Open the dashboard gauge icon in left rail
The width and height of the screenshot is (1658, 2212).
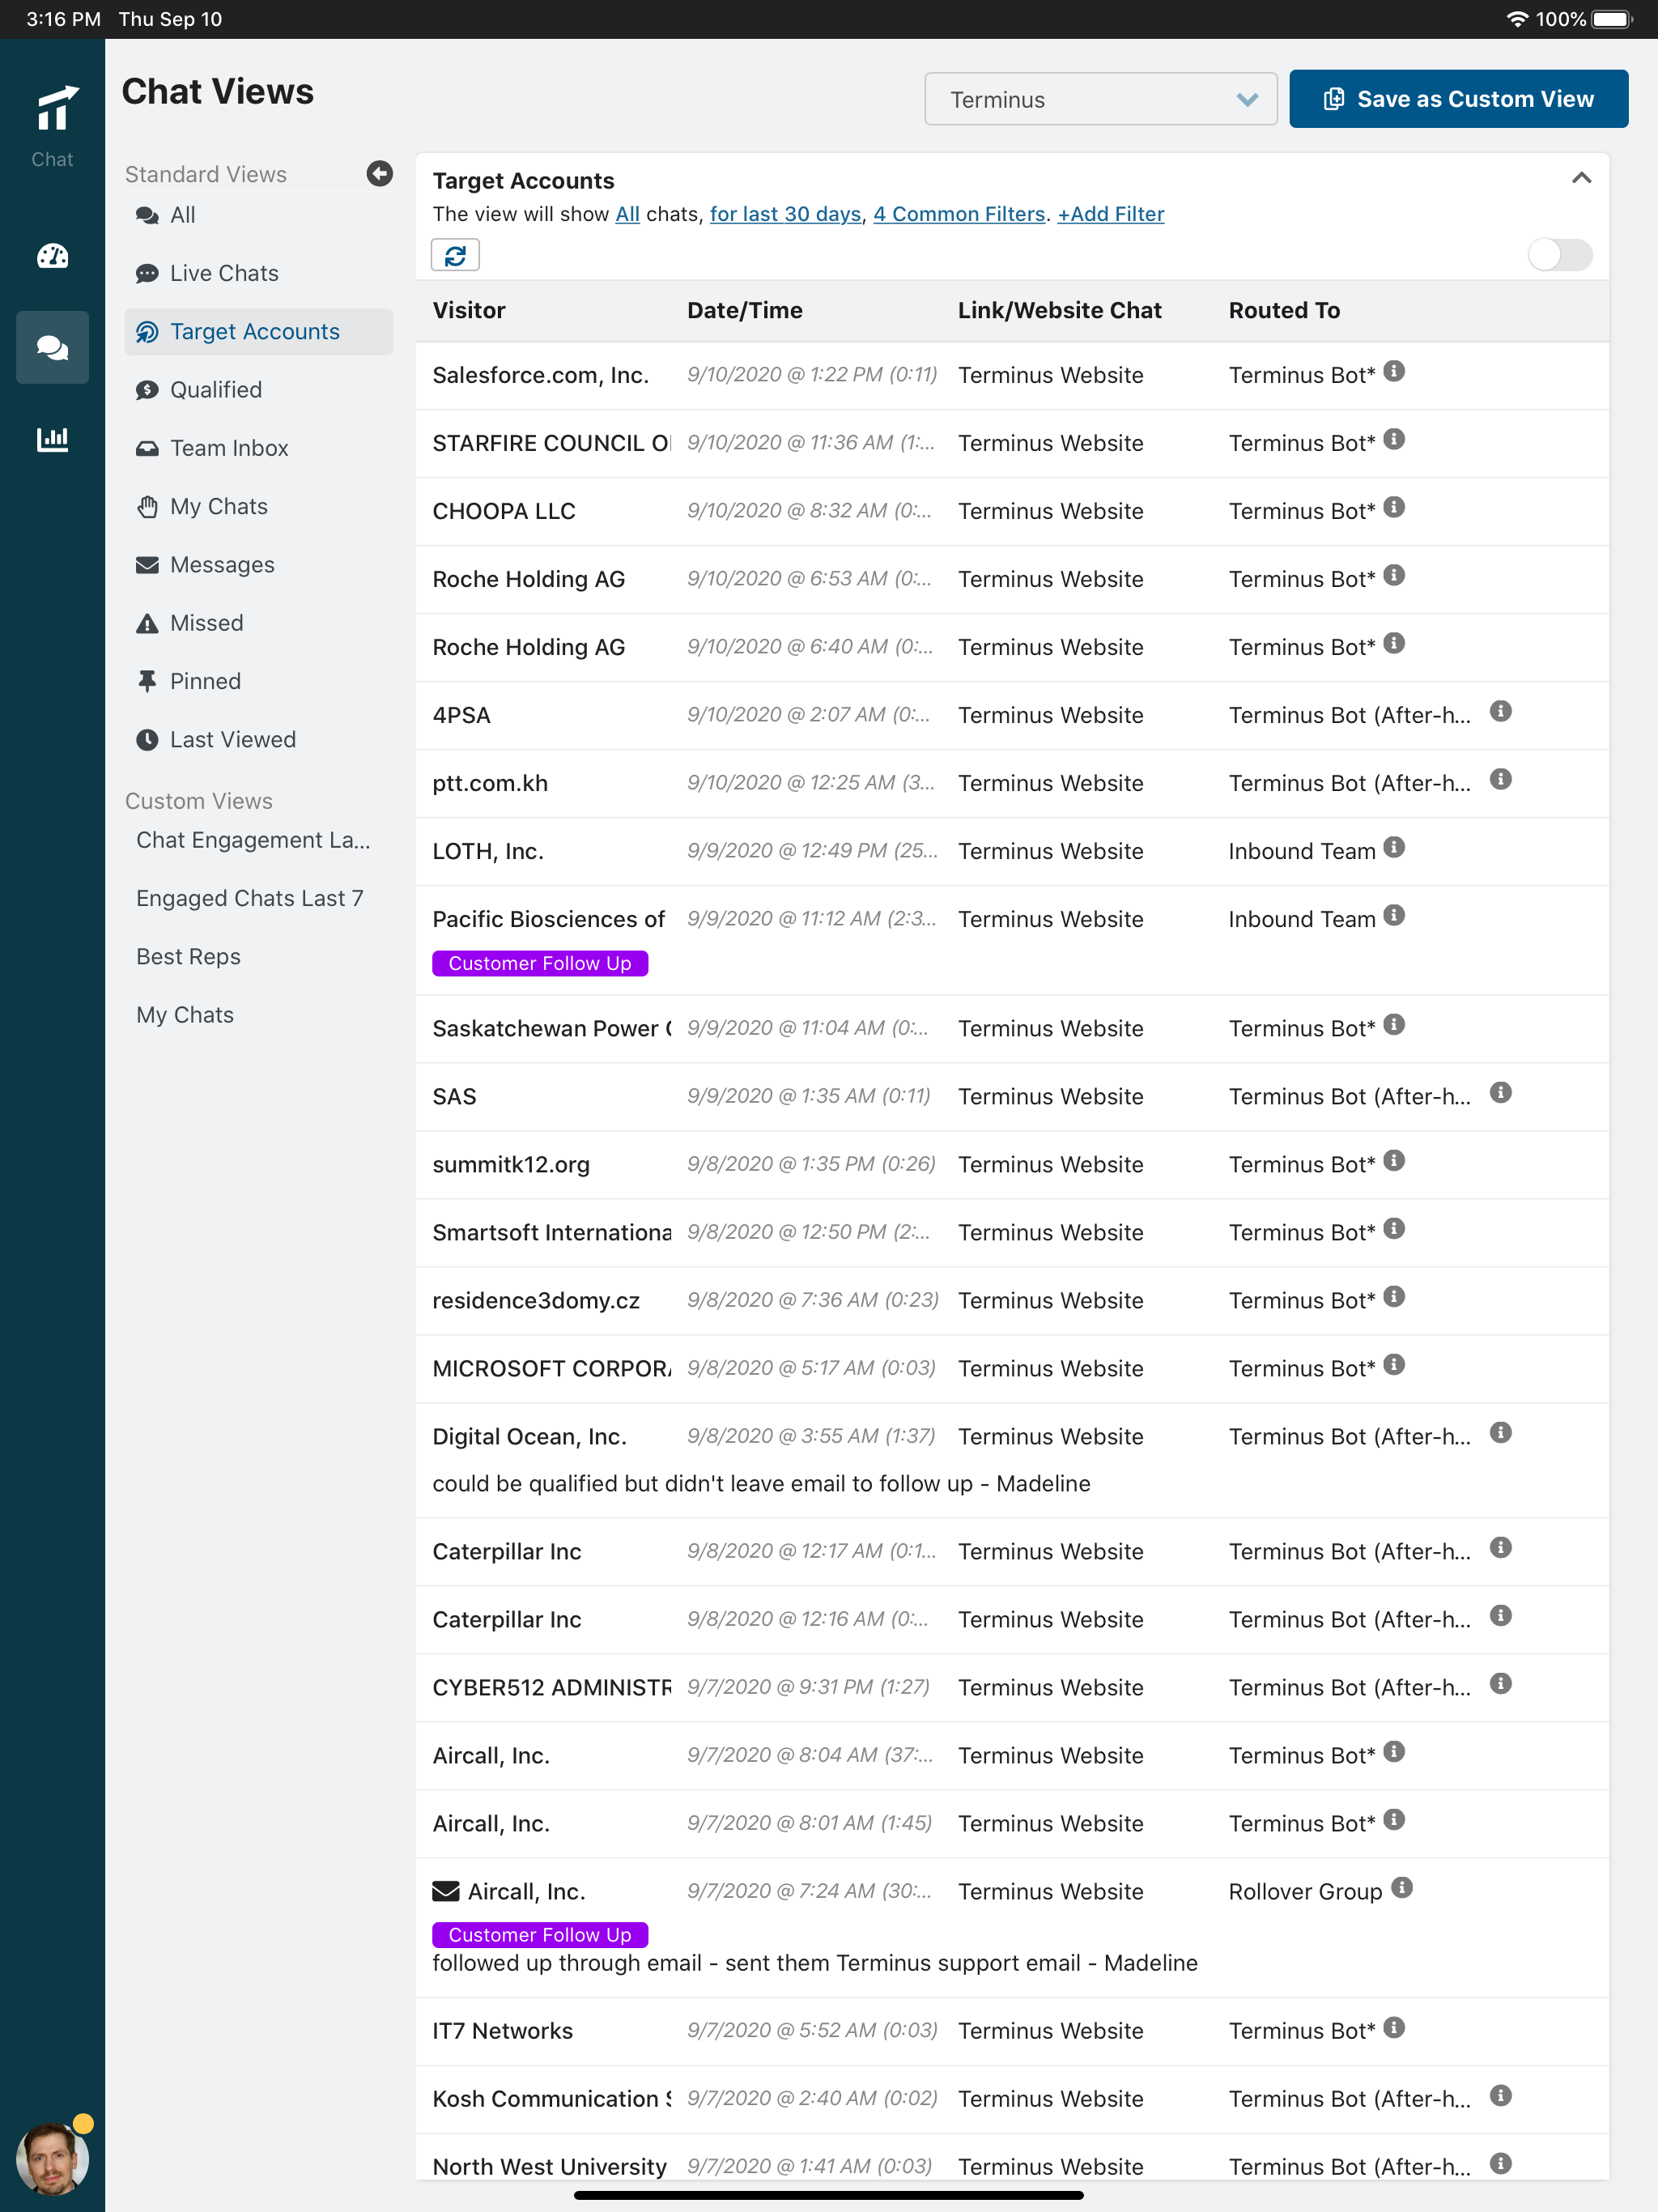[x=52, y=257]
